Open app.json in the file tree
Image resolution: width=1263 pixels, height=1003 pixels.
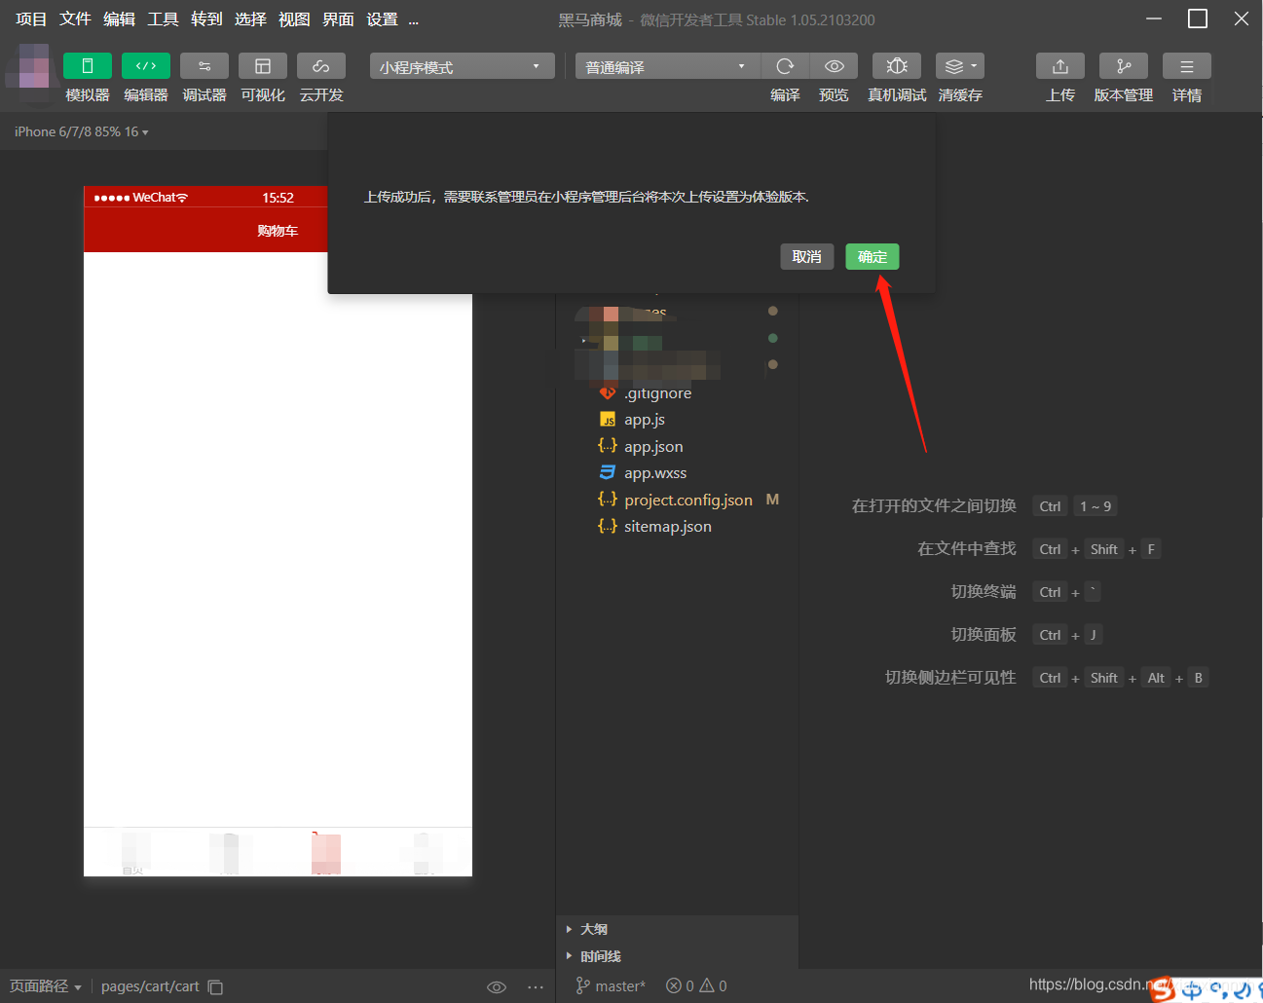[653, 446]
